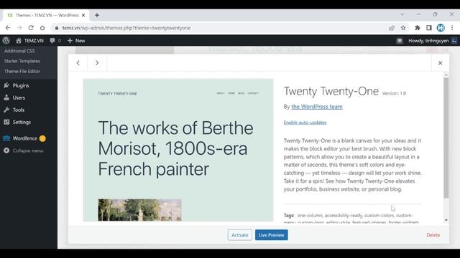Open the Tools menu
This screenshot has width=460, height=258.
point(18,110)
